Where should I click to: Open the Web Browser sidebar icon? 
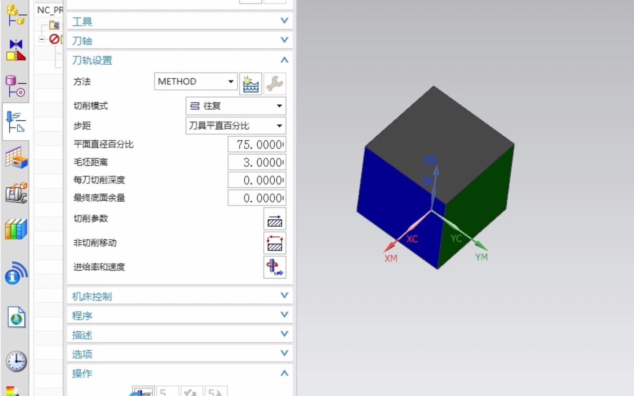[x=16, y=317]
